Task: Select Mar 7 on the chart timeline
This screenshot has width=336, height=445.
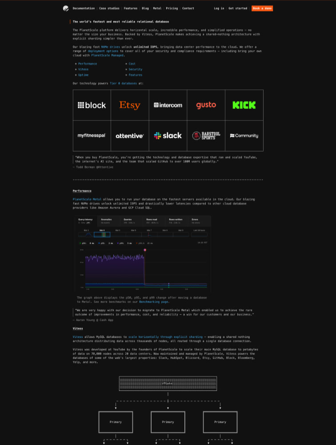Action: (x=149, y=230)
